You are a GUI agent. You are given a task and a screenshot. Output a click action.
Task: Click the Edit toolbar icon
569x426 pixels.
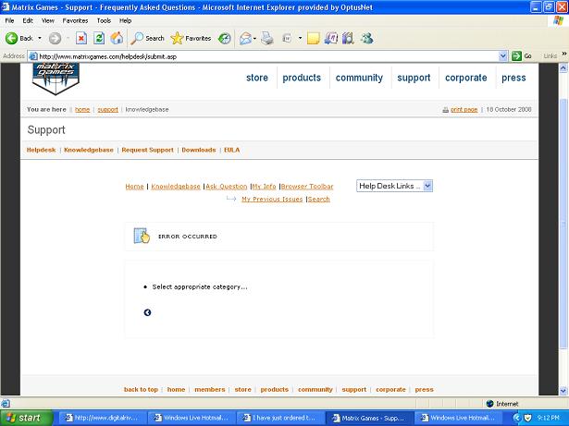pyautogui.click(x=287, y=38)
